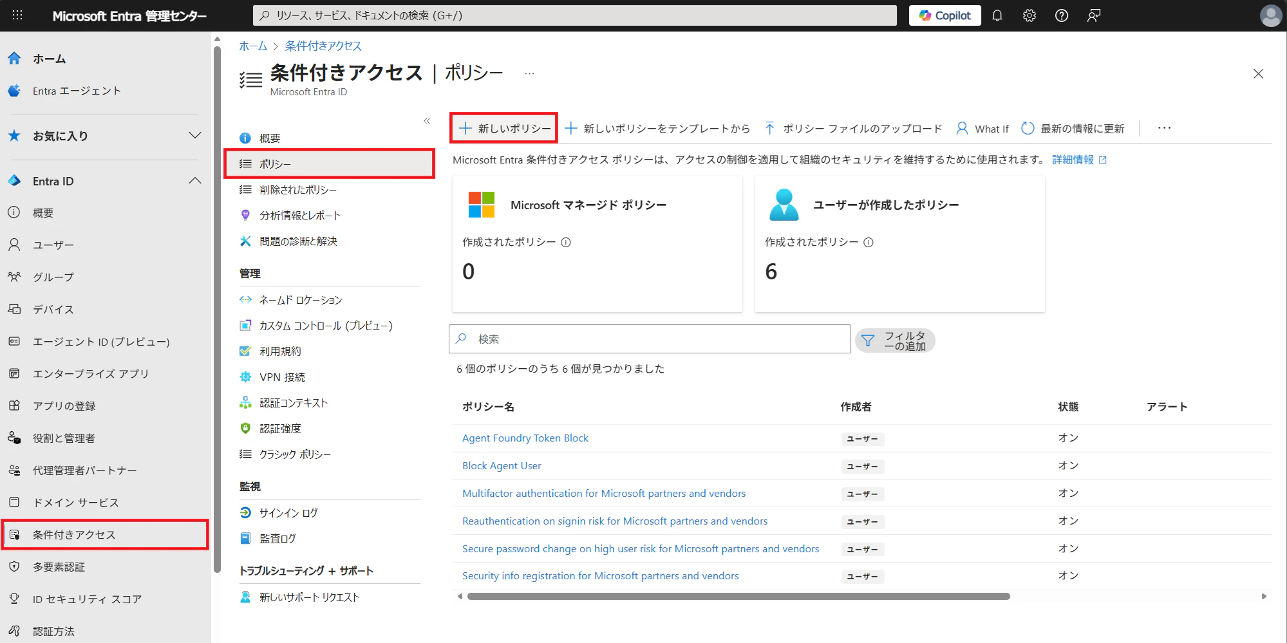Open デバイス in the left sidebar
Image resolution: width=1287 pixels, height=643 pixels.
(53, 310)
